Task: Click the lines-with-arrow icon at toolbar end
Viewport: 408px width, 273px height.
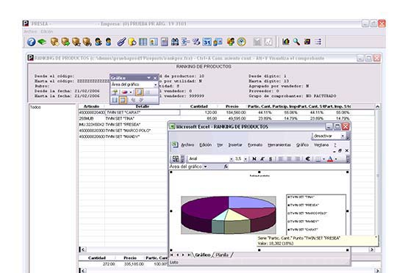Action: [318, 42]
